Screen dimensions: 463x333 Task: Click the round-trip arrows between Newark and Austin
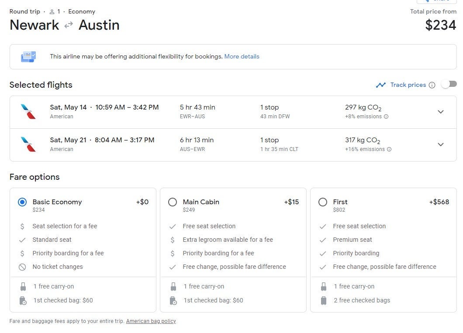click(69, 25)
